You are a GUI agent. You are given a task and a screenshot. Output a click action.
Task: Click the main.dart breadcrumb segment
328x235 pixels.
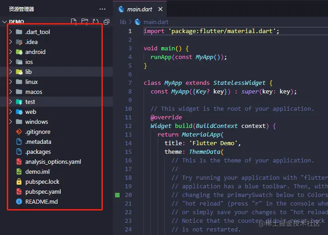click(x=156, y=22)
